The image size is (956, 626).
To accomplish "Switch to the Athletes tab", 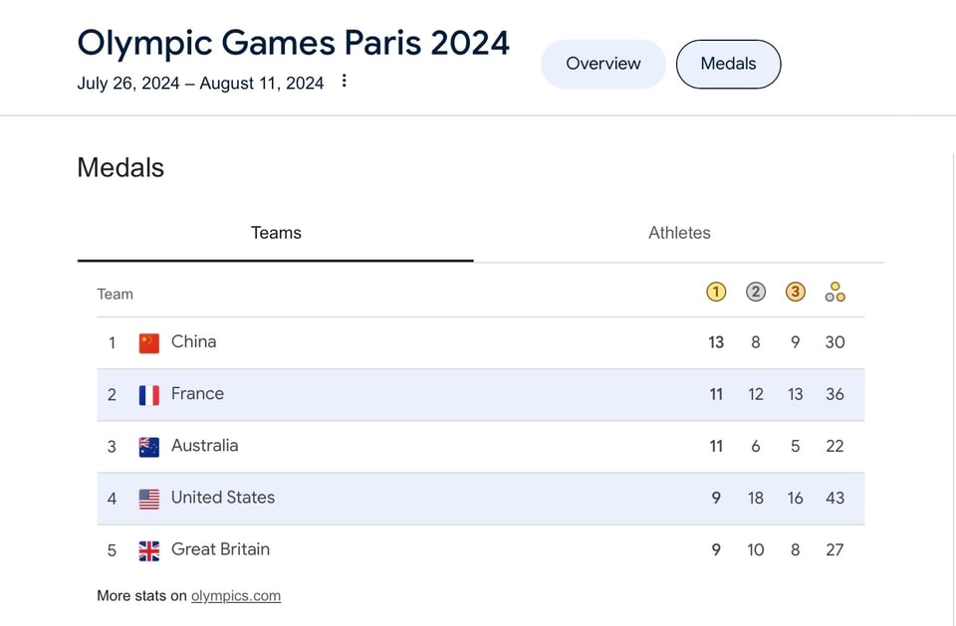I will (679, 233).
